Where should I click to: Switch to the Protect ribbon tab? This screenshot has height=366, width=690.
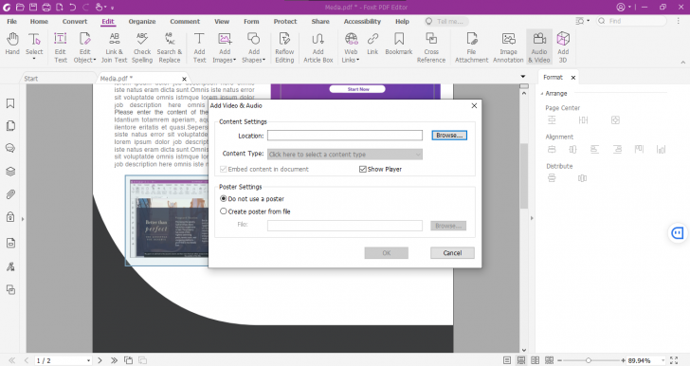(284, 21)
